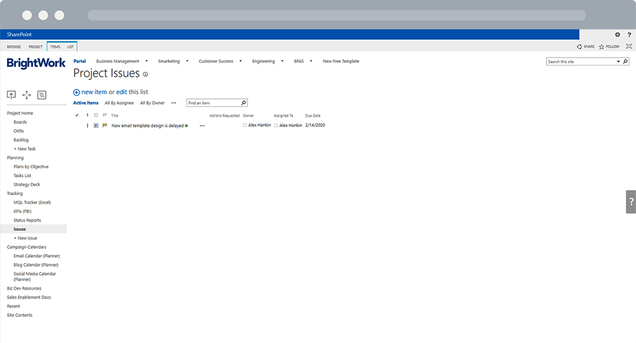Open search scope dropdown arrow
636x343 pixels.
(x=618, y=62)
